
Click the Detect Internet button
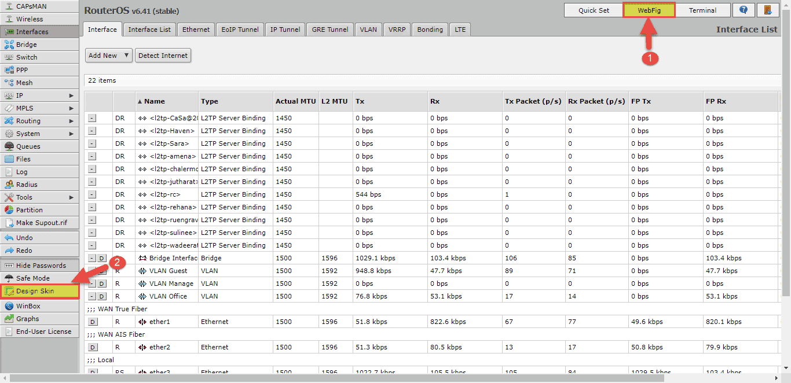click(163, 55)
